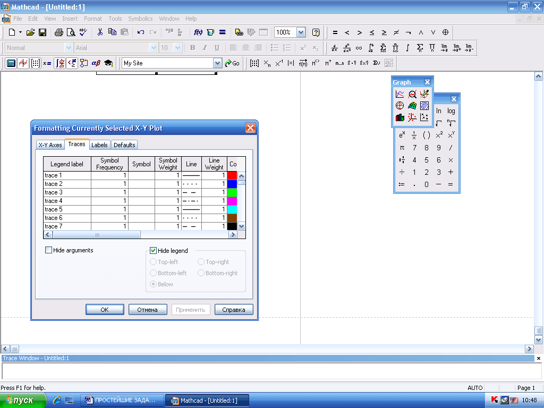544x408 pixels.
Task: Insert a Contour Plot from Graph palette
Action: click(424, 106)
